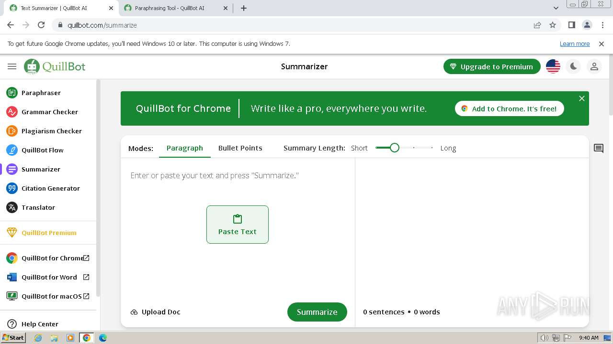Image resolution: width=613 pixels, height=344 pixels.
Task: Click Add to Chrome. It's free!
Action: [x=510, y=108]
